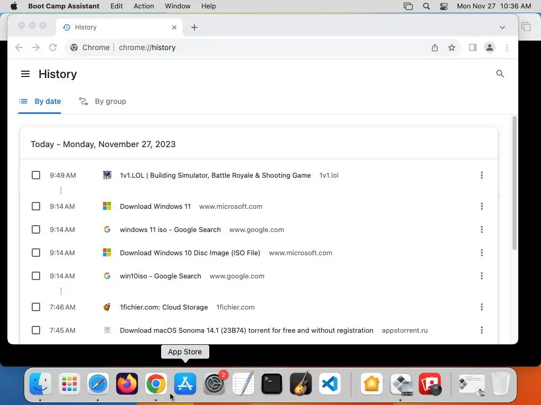
Task: Tick the windows 11 iso search checkbox
Action: (x=36, y=229)
